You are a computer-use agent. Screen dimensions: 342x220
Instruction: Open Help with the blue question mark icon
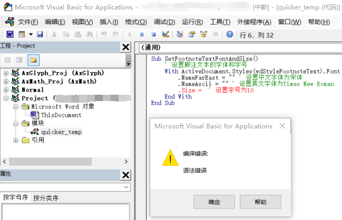[x=229, y=34]
